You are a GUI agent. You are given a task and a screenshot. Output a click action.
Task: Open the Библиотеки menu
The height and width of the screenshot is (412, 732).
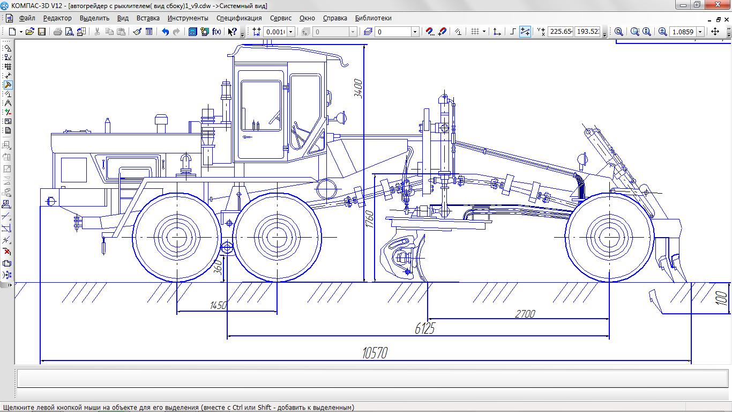tap(373, 18)
